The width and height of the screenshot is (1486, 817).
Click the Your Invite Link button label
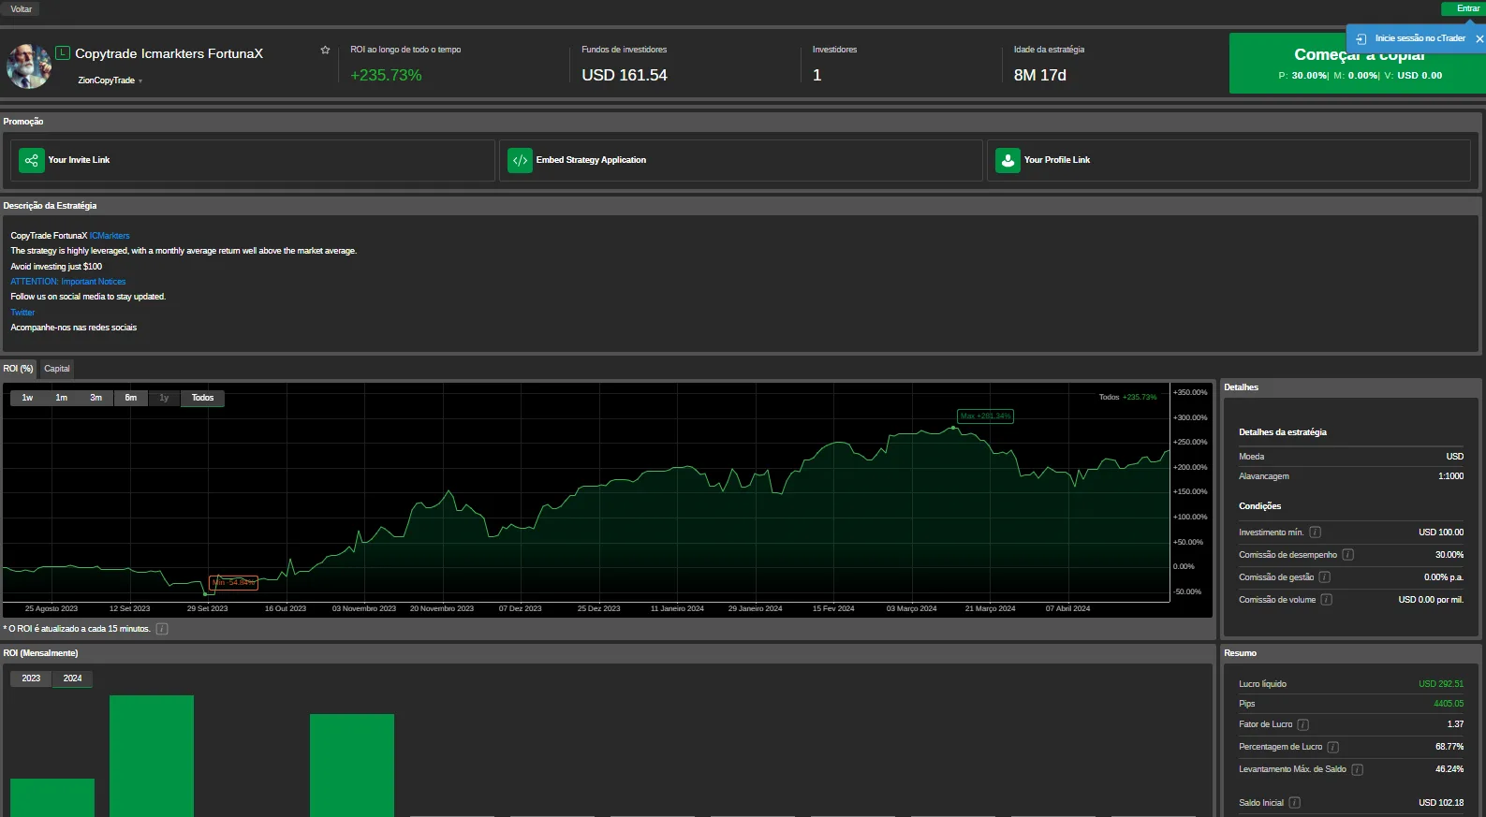79,160
